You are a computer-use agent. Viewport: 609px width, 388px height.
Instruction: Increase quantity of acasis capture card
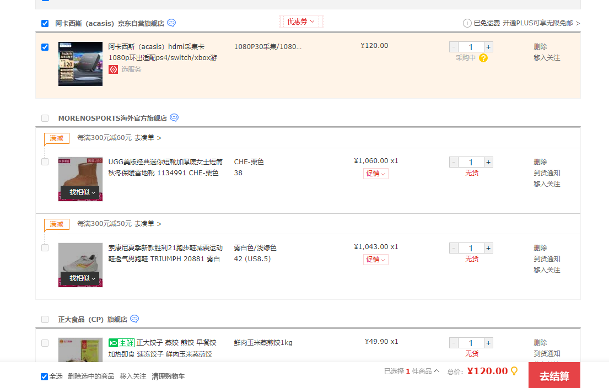488,47
